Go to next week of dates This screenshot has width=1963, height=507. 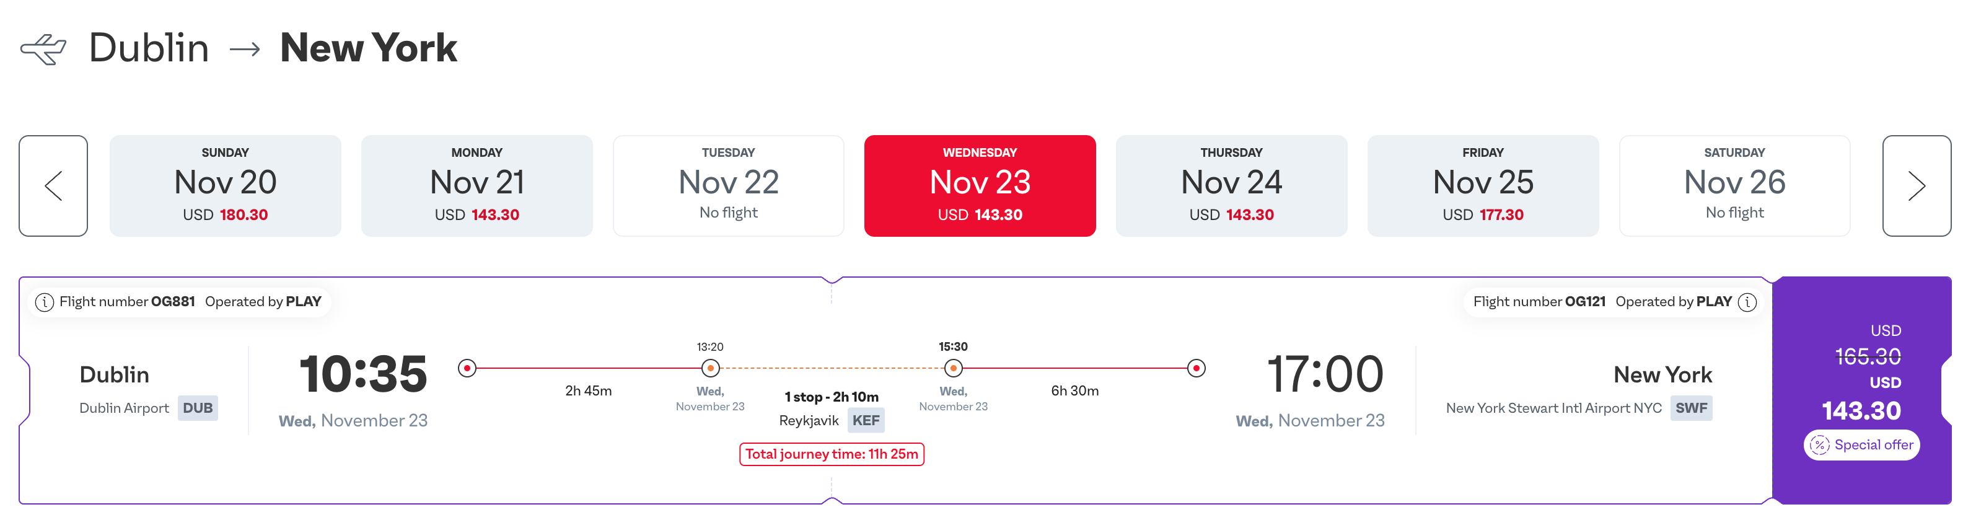coord(1916,186)
